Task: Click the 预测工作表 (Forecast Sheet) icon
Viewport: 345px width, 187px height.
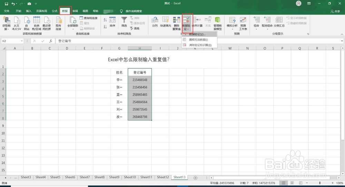Action: (x=243, y=23)
